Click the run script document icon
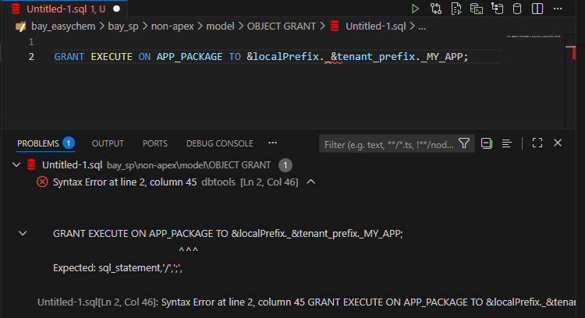The height and width of the screenshot is (318, 585). [x=456, y=9]
